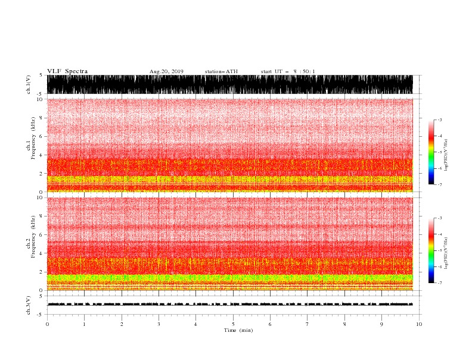
Task: Click the upper PSD color bar scale
Action: click(x=431, y=152)
